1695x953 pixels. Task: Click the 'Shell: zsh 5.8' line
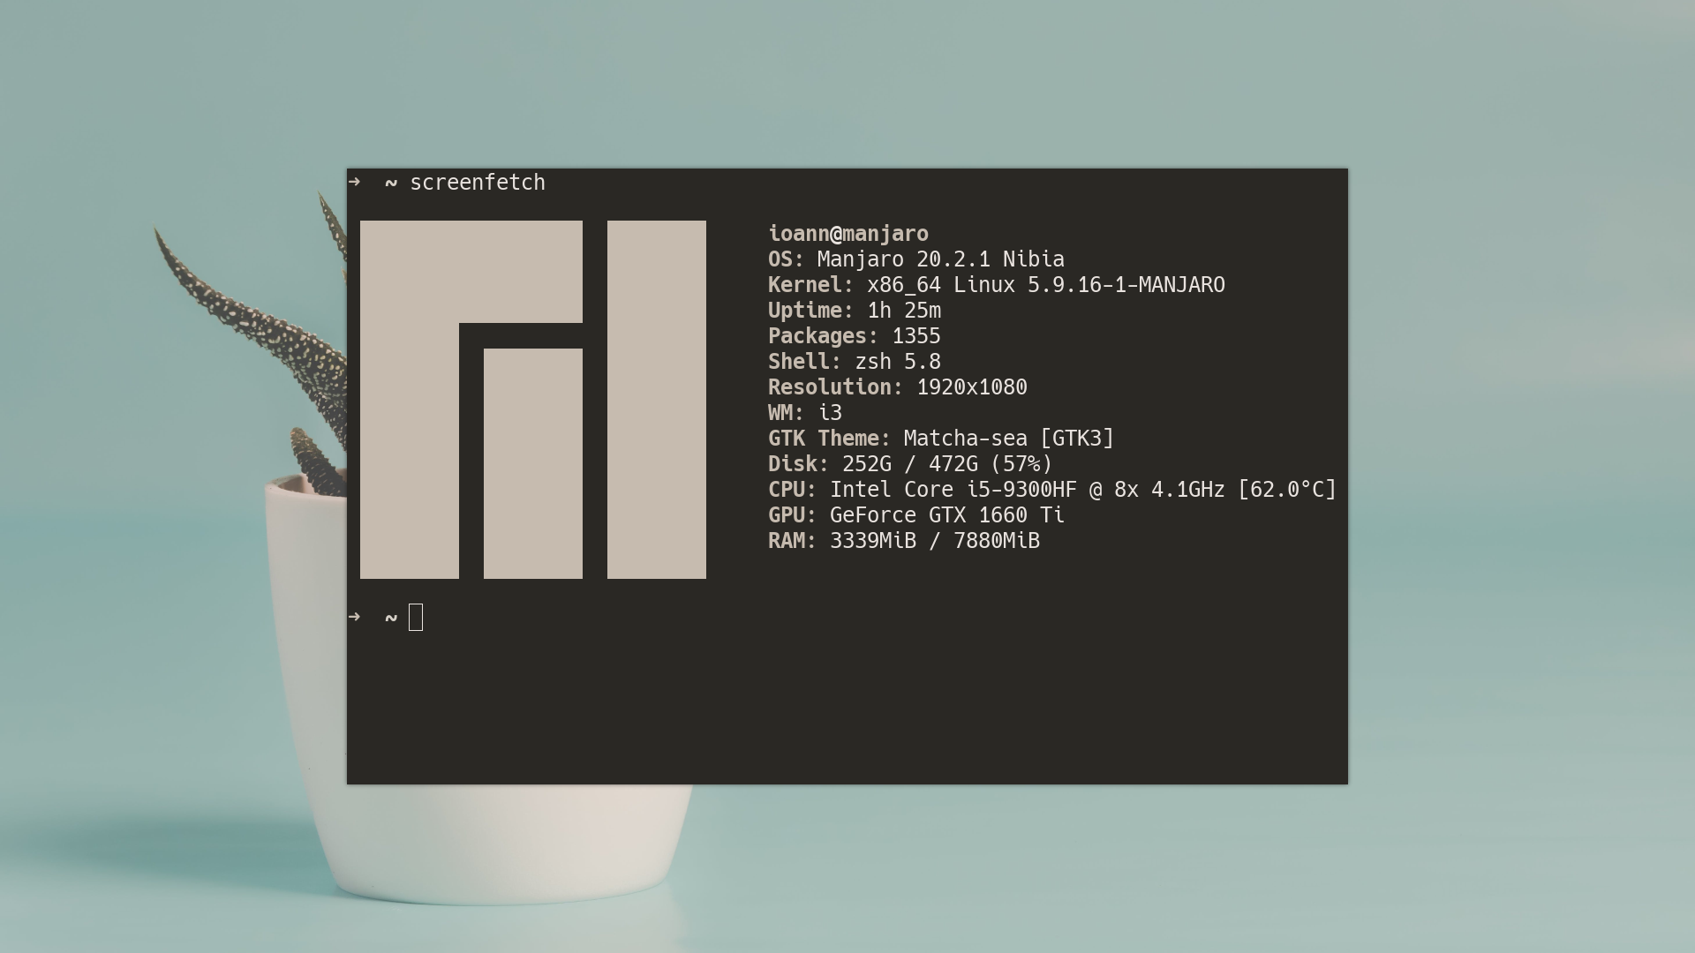pos(855,362)
